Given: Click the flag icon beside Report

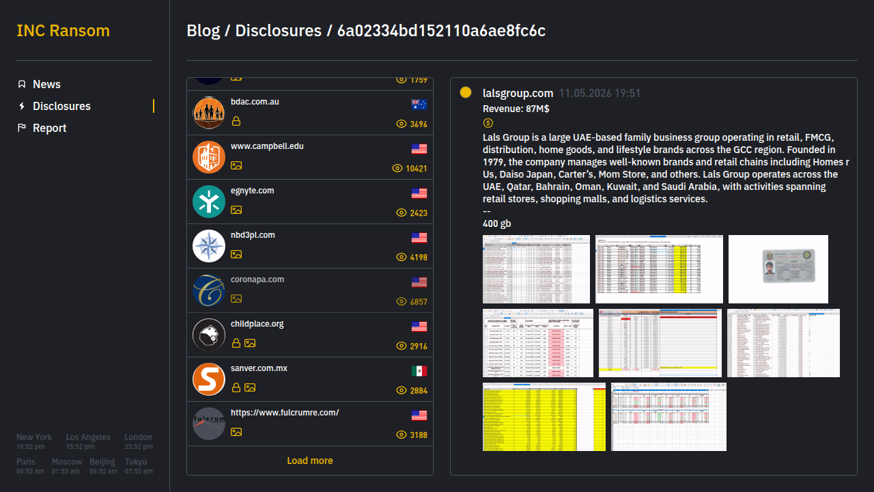Looking at the screenshot, I should point(22,128).
